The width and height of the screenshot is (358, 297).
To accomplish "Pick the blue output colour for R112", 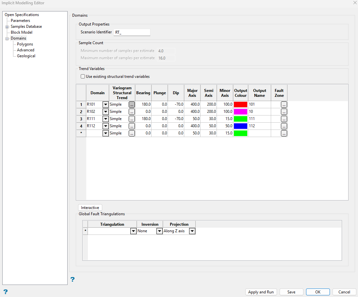I will [241, 126].
